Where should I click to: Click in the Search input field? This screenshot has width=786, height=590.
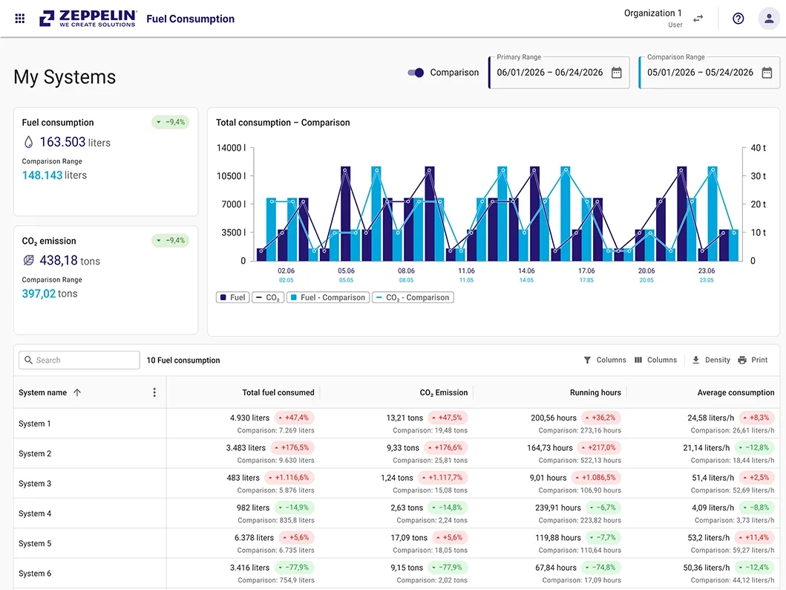[79, 360]
